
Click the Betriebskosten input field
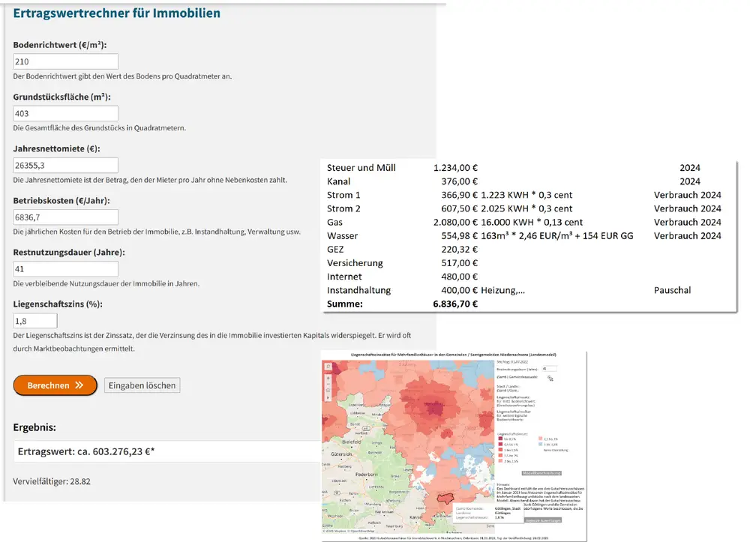(x=66, y=217)
